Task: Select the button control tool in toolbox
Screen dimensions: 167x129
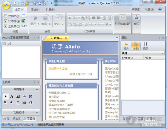Action: 18,96
